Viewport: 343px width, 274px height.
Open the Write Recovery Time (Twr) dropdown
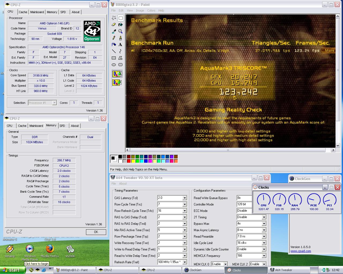click(x=185, y=243)
